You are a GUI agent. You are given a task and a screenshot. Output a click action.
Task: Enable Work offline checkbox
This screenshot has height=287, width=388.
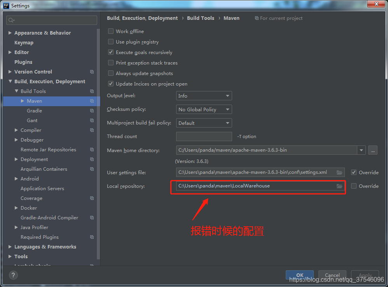point(111,31)
